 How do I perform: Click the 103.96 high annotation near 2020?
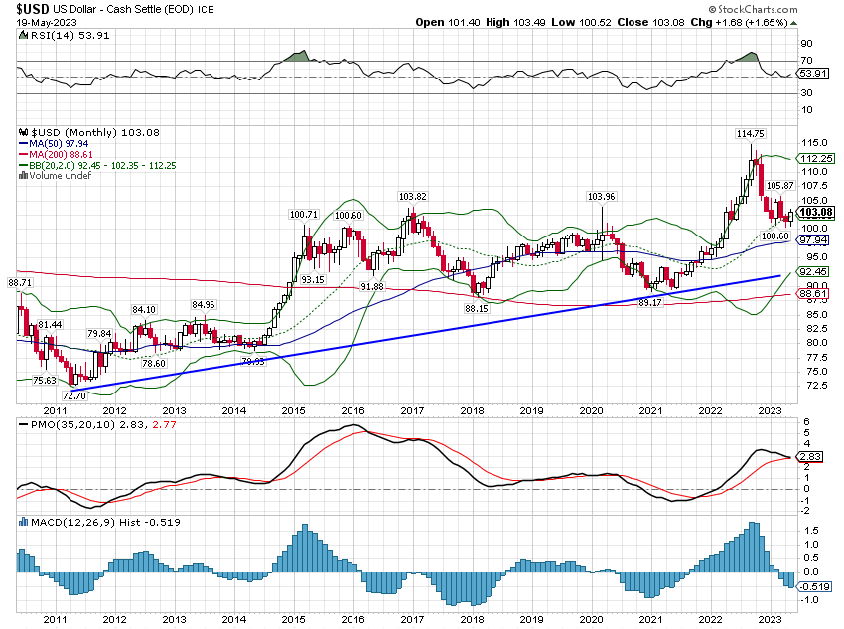pyautogui.click(x=602, y=196)
